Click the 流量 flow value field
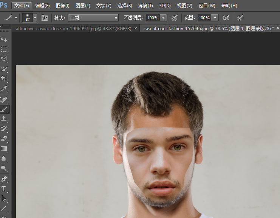Viewport: 280px width, 218px height. [204, 18]
